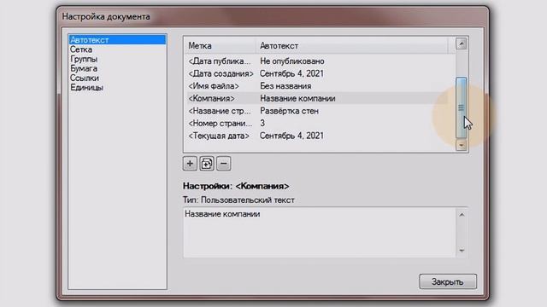Select the <Текущая дата> row
The image size is (547, 307).
pyautogui.click(x=317, y=136)
